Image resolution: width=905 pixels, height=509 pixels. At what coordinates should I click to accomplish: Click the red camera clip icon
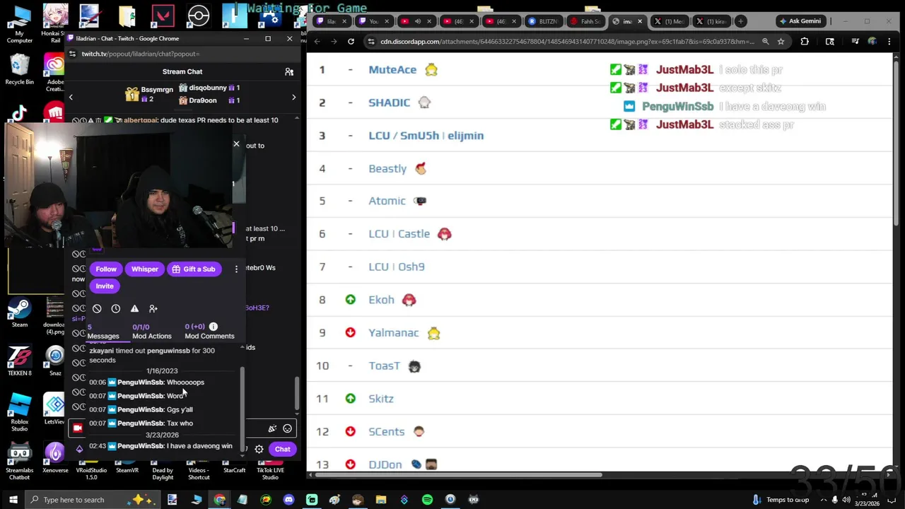[78, 428]
